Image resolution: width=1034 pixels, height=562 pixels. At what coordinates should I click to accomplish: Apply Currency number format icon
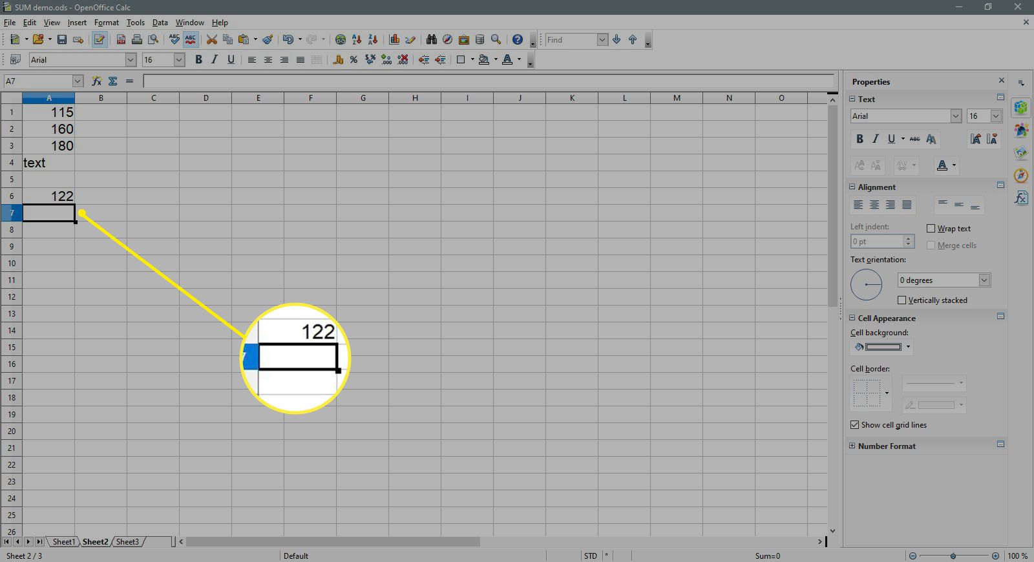coord(337,60)
